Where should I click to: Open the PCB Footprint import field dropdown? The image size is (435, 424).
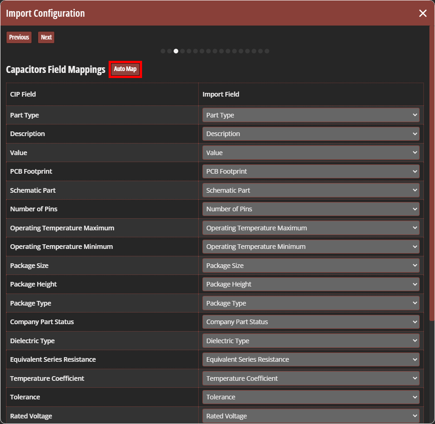pyautogui.click(x=310, y=171)
